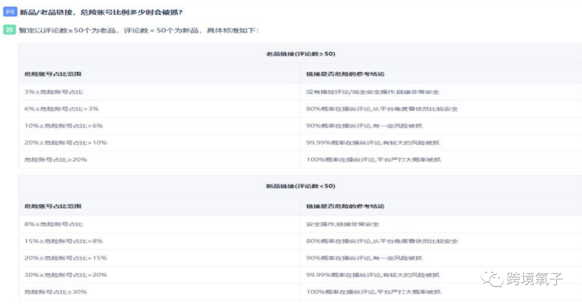
Task: Select cell 15%≥危险账号占比>8%
Action: coord(64,241)
